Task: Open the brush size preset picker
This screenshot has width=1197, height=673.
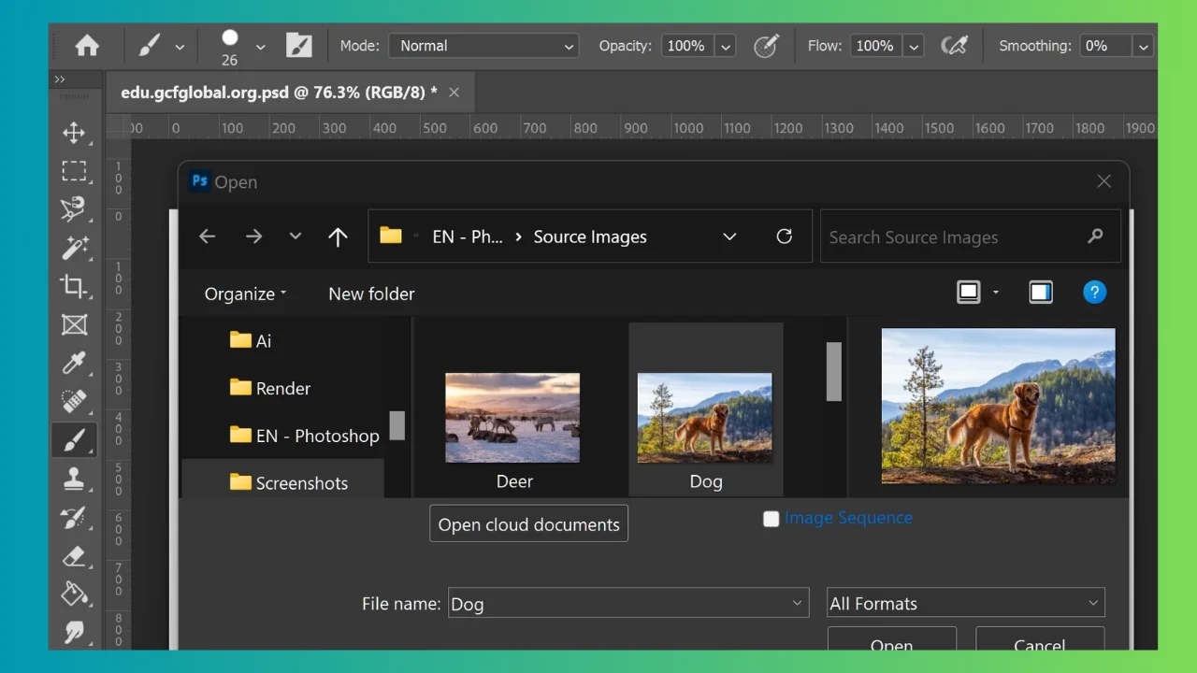Action: pos(260,47)
